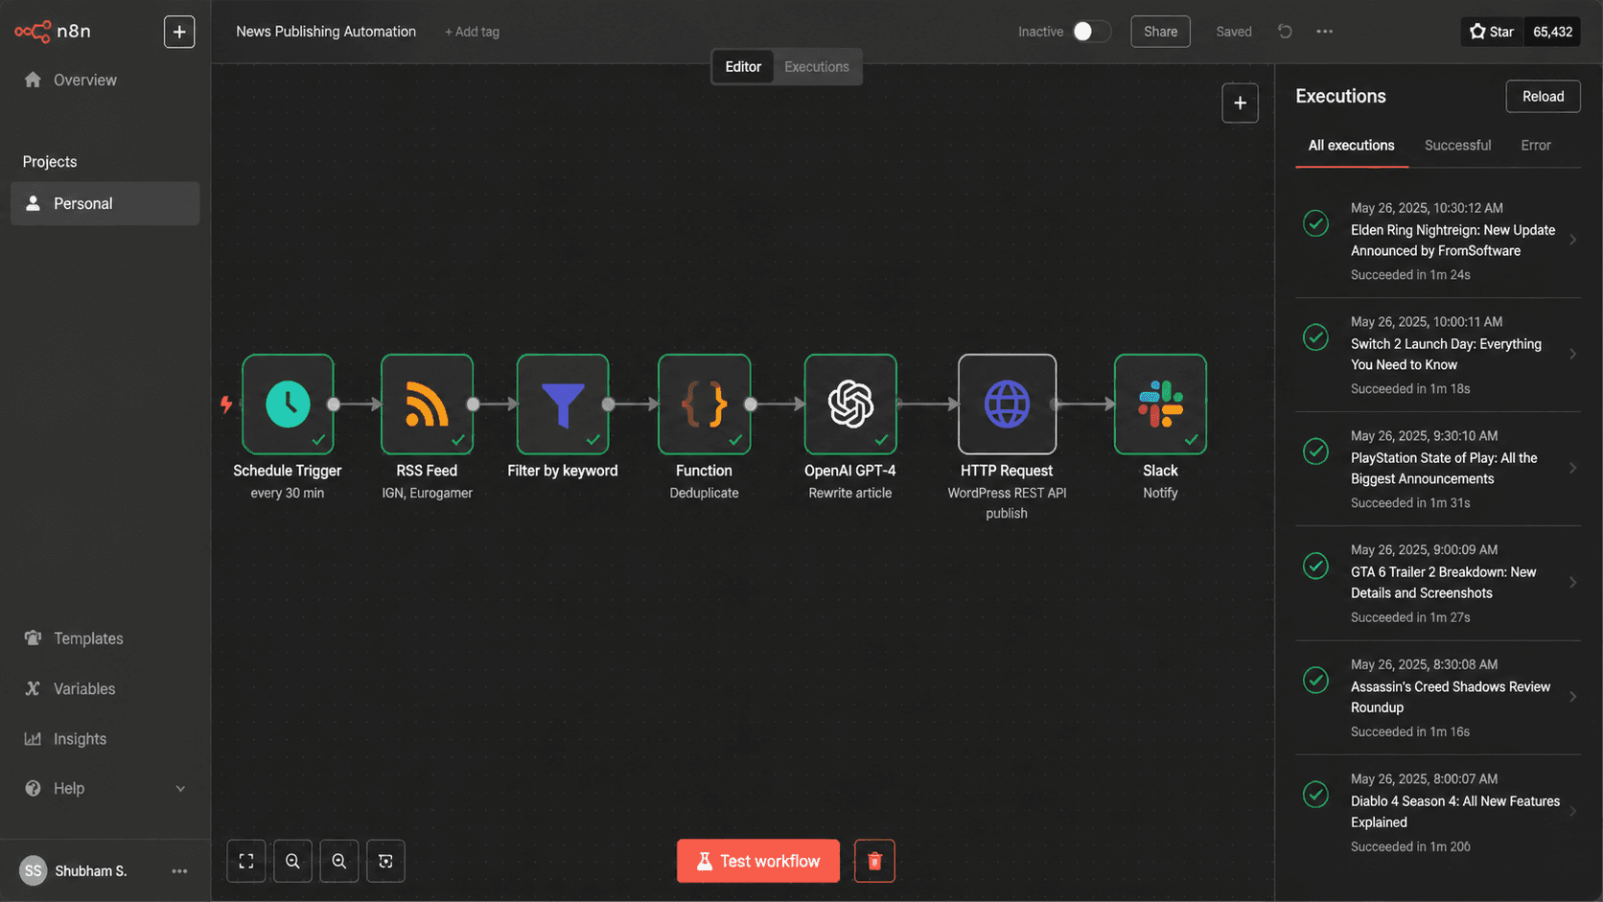The width and height of the screenshot is (1603, 902).
Task: Expand chevron of GTA 6 Trailer 2 execution
Action: coord(1572,582)
